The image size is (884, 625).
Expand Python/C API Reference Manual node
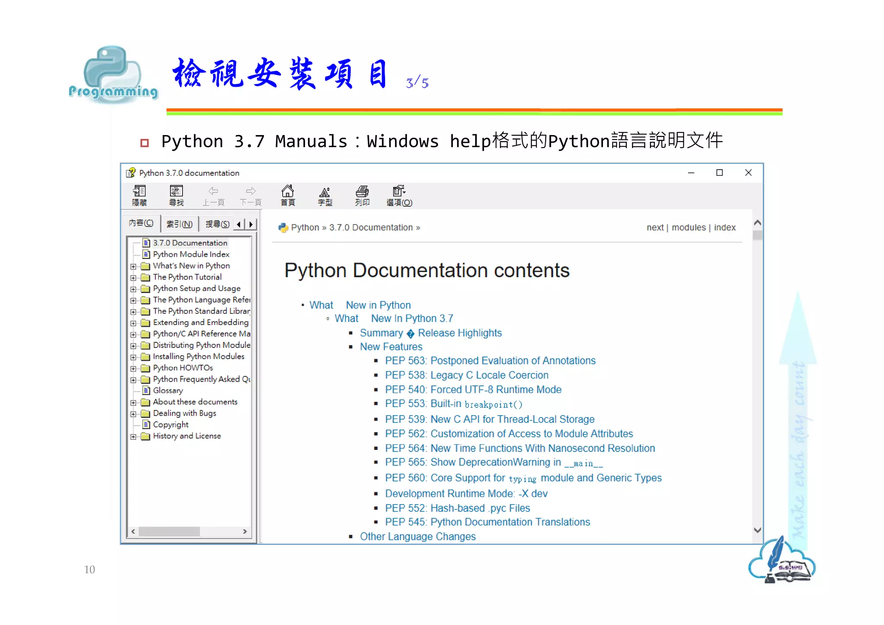133,335
